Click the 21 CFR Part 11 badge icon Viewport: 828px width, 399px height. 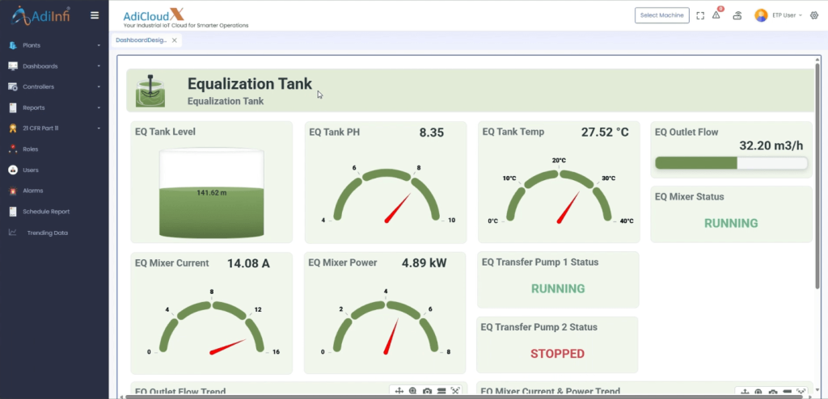(x=13, y=128)
